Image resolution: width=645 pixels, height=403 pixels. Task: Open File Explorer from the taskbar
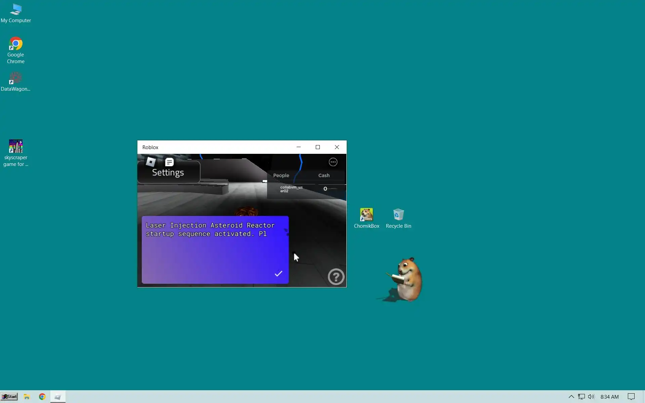pyautogui.click(x=27, y=397)
